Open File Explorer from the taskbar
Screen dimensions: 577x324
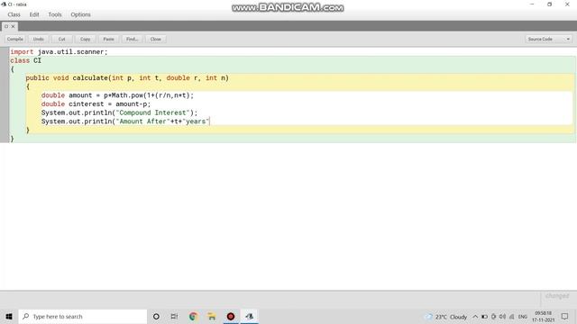212,316
